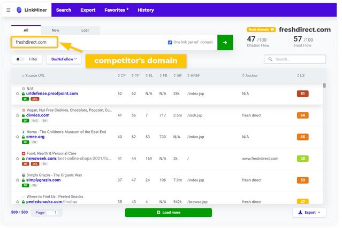Image resolution: width=342 pixels, height=228 pixels.
Task: Click the Page number field
Action: [x=53, y=213]
